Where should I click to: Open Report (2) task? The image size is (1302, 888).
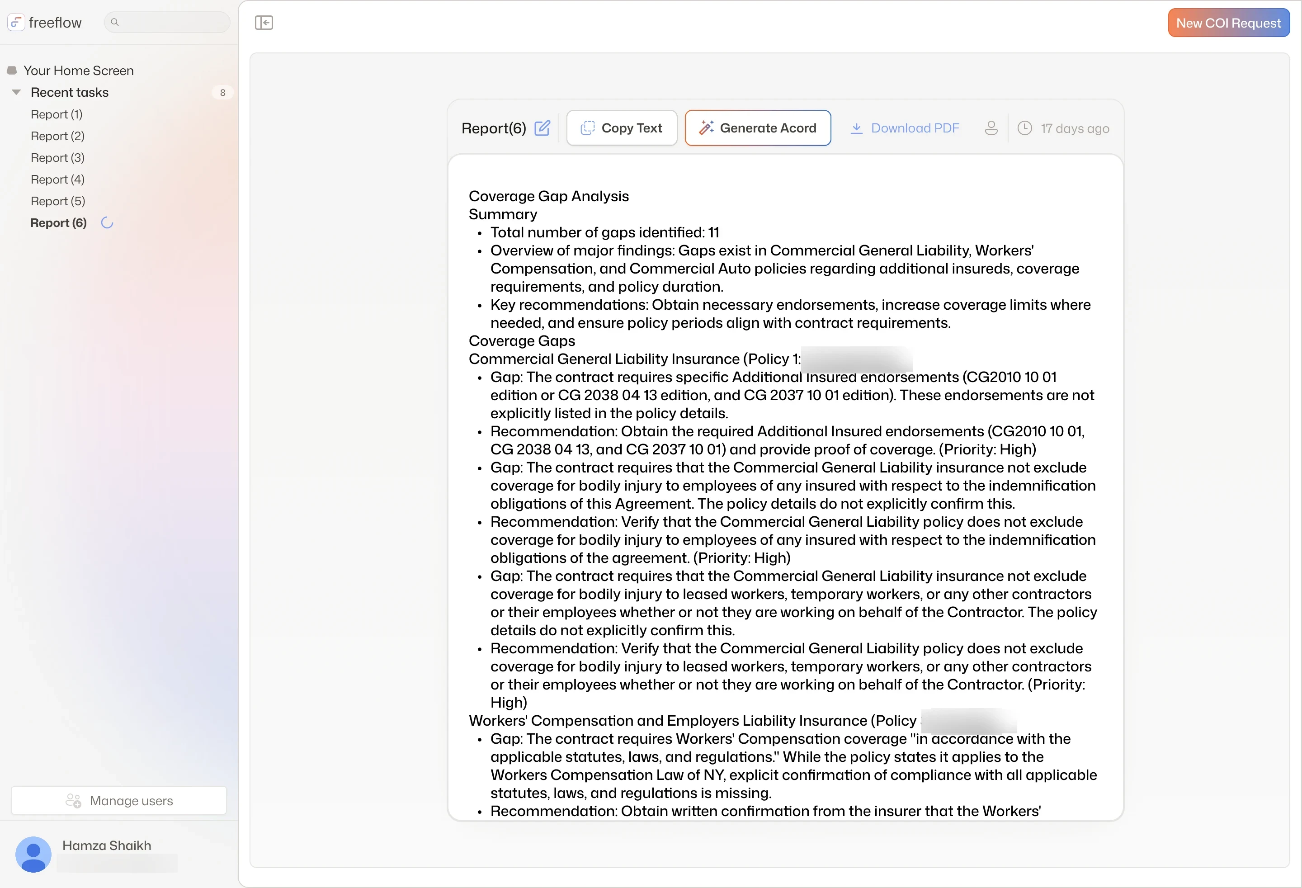(58, 136)
